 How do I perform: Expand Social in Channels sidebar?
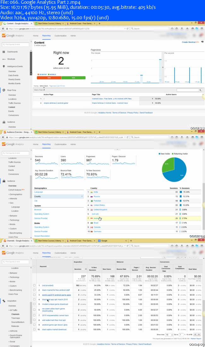[x=12, y=341]
